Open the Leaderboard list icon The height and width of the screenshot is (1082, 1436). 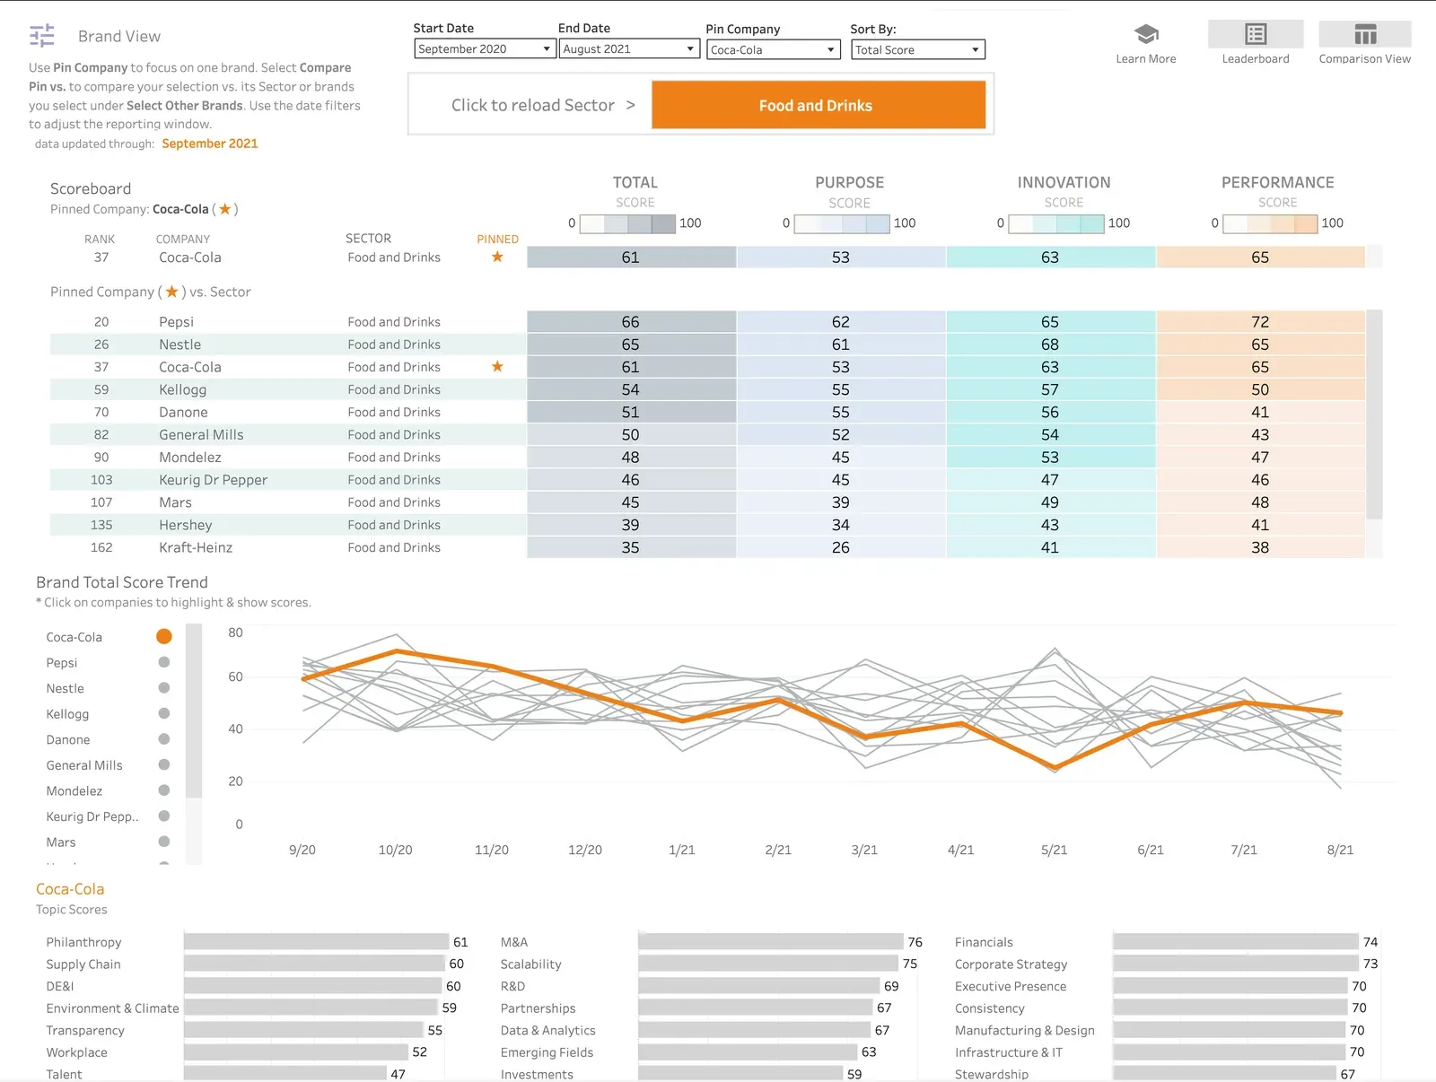(x=1256, y=34)
